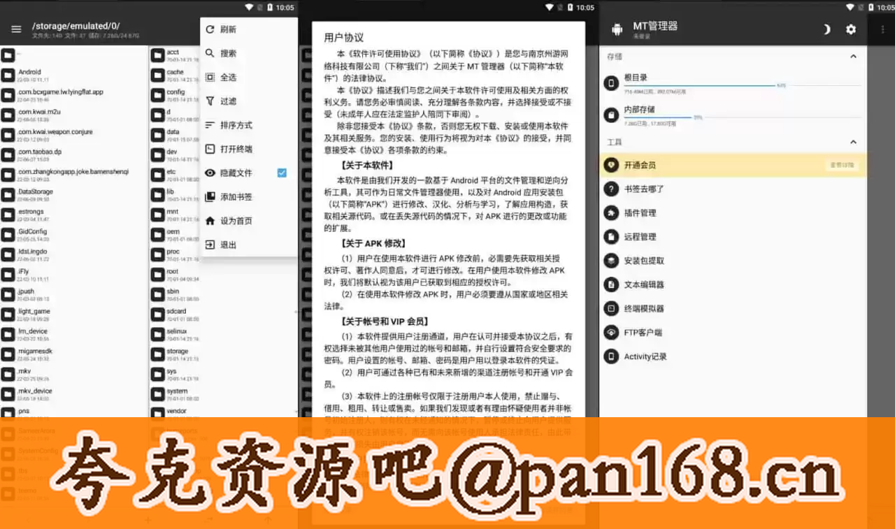895x529 pixels.
Task: Click the 排序方式 sort icon
Action: 210,125
